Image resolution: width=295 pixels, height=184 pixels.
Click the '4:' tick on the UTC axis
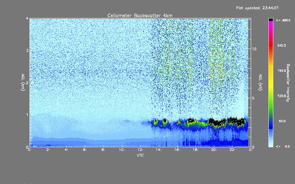tap(66, 150)
